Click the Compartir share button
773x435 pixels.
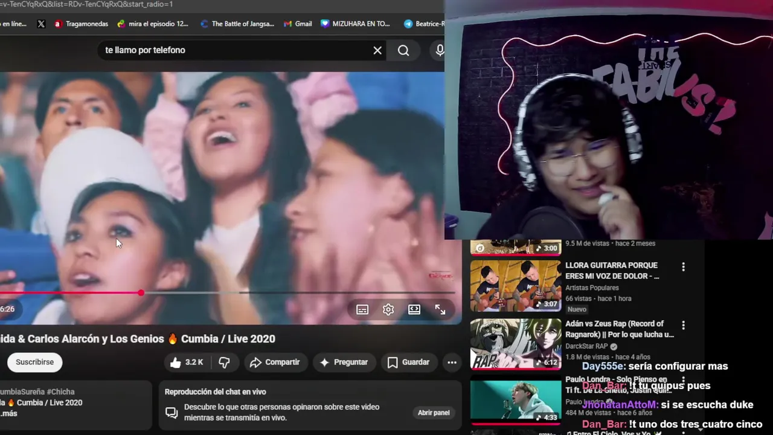[275, 362]
